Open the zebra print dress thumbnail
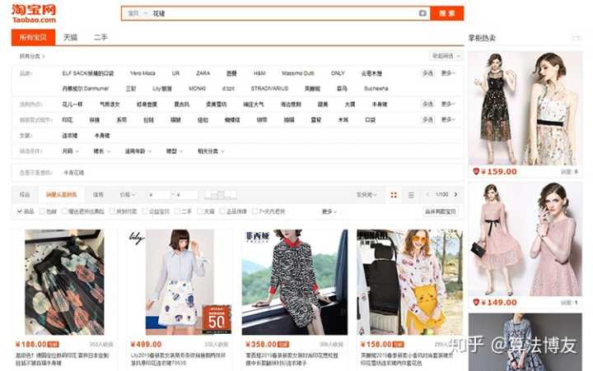This screenshot has width=593, height=371. click(x=294, y=281)
